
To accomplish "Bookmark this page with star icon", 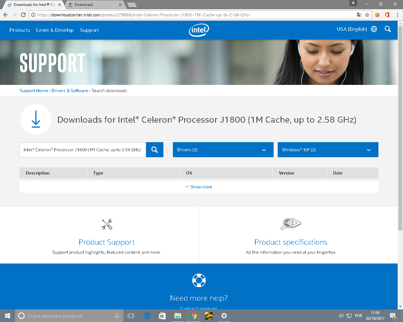I will tap(367, 15).
